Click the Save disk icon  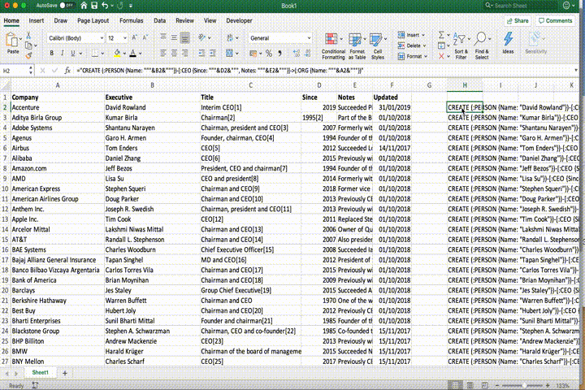coord(94,6)
